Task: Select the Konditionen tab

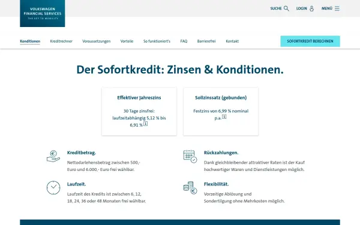Action: point(30,41)
